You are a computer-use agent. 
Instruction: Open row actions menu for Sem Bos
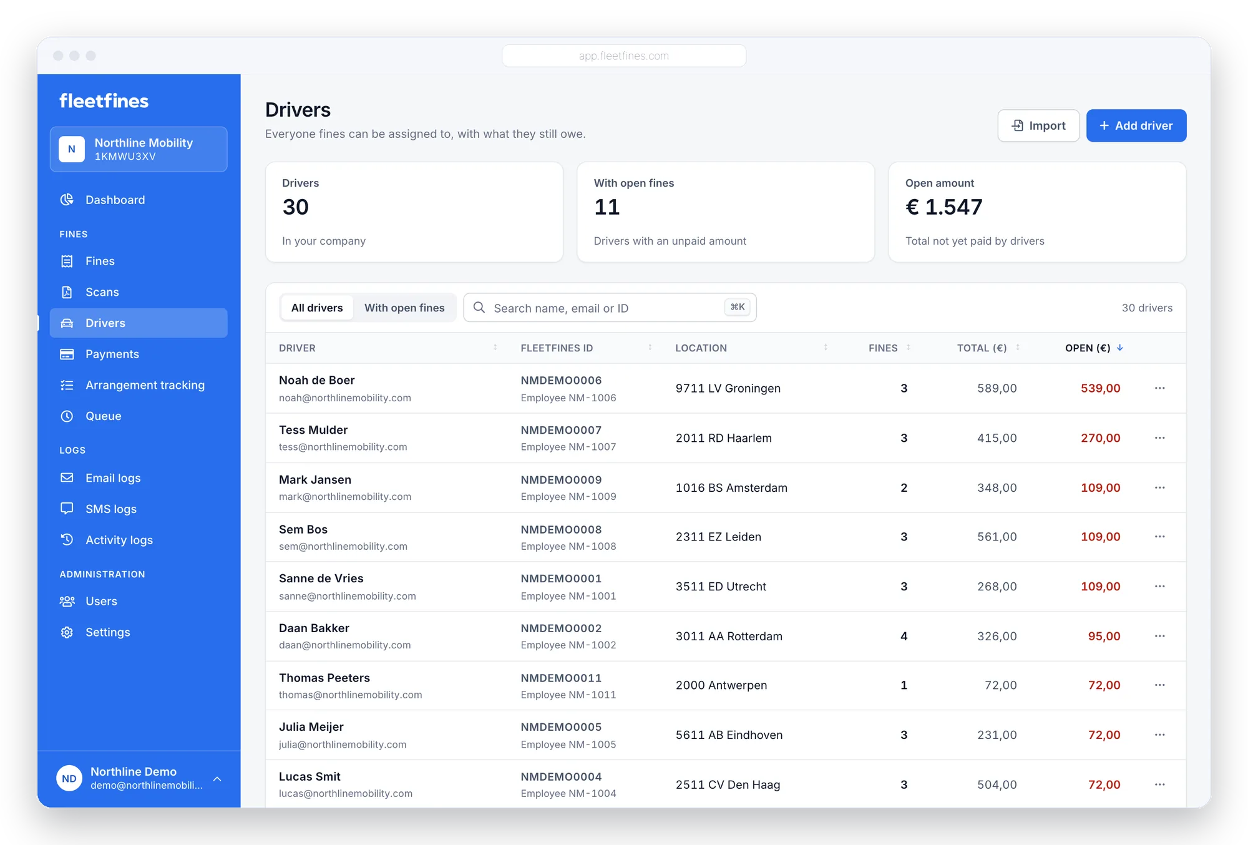[x=1160, y=537]
